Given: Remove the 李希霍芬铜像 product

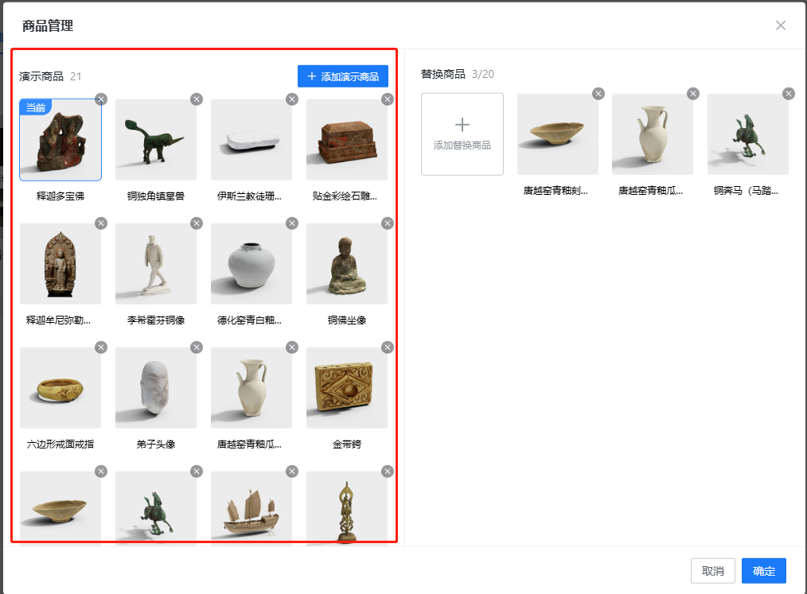Looking at the screenshot, I should coord(197,223).
